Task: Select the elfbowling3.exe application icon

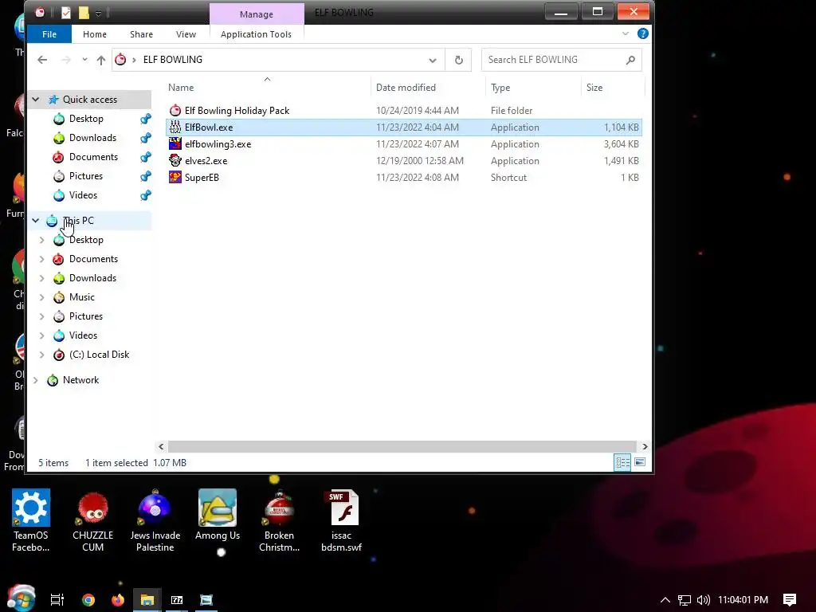Action: click(175, 143)
